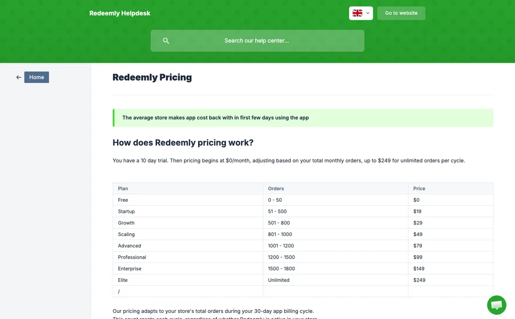The image size is (515, 319).
Task: Click the $99 price cell
Action: [x=450, y=257]
